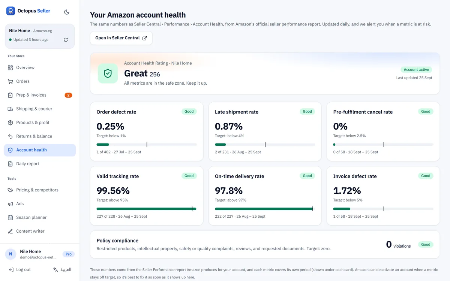Click the Prep & invoices badge showing 2

(68, 95)
